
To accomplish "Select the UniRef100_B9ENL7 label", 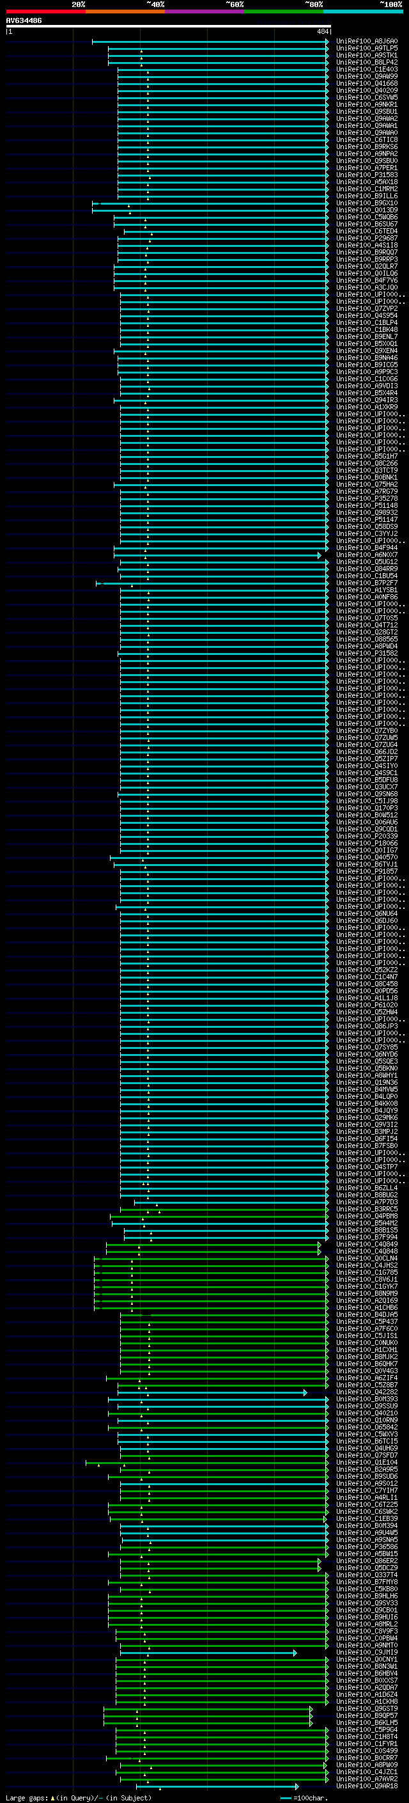I will pos(367,336).
